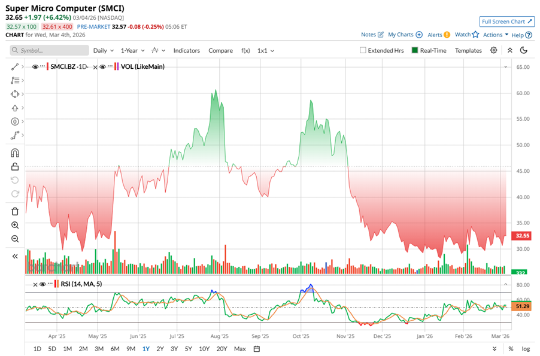The width and height of the screenshot is (540, 356).
Task: Toggle dark mode moon icon
Action: (524, 50)
